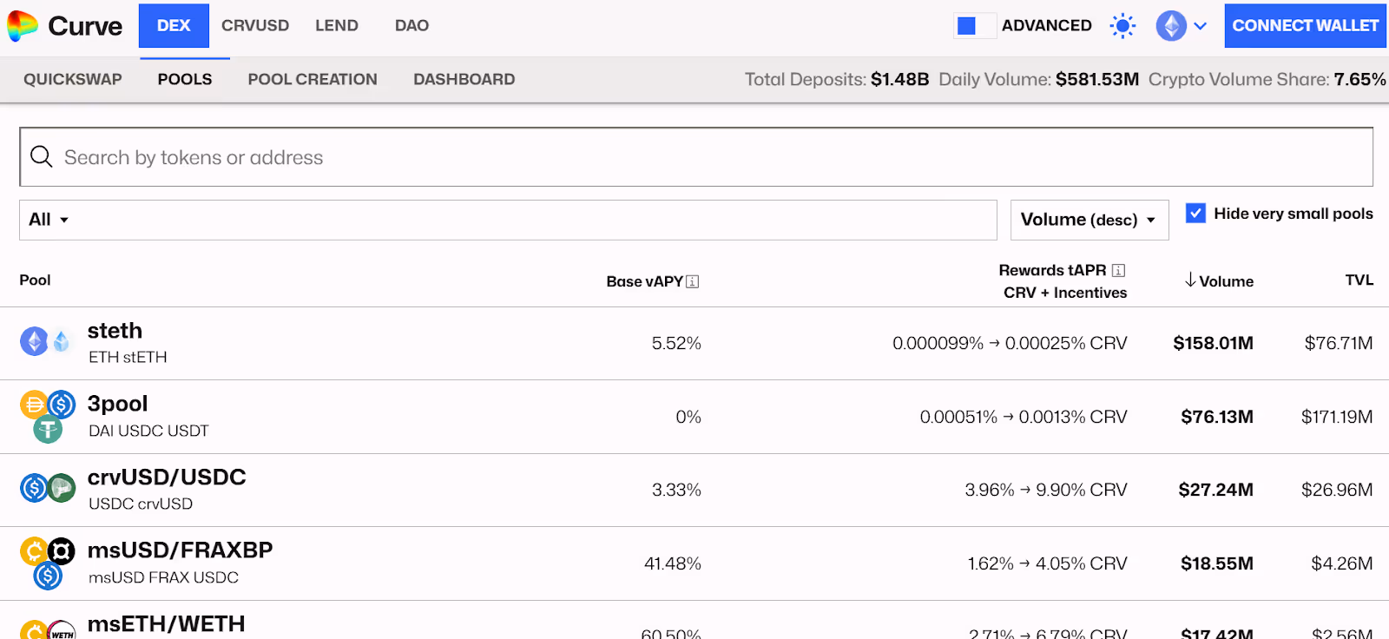Screen dimensions: 1389x639
Task: Click the DAI token icon in 3pool row
Action: (x=34, y=404)
